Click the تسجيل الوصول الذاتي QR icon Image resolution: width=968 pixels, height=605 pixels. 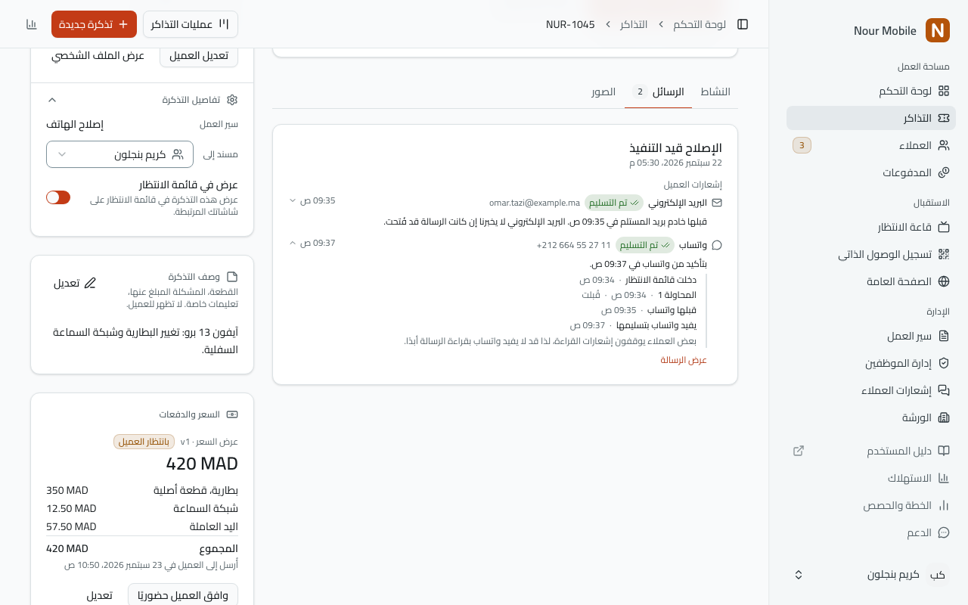(944, 254)
